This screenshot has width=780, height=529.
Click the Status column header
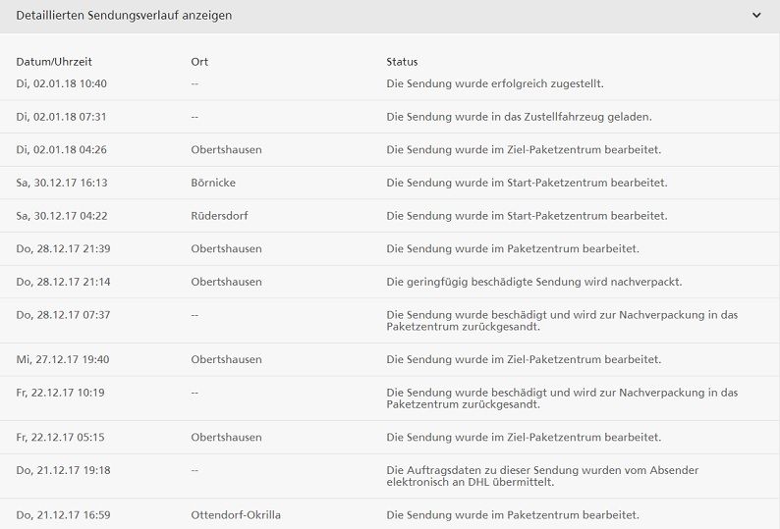(x=402, y=62)
